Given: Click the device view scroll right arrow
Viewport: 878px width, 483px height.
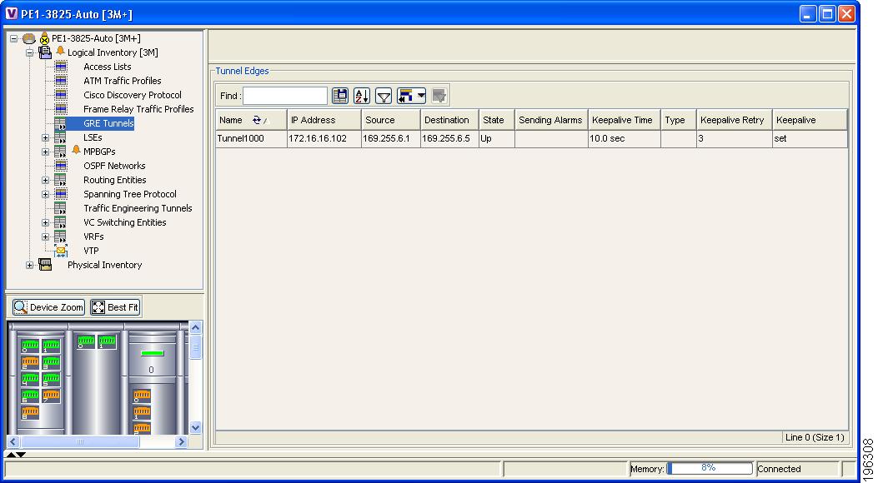Looking at the screenshot, I should (x=181, y=441).
